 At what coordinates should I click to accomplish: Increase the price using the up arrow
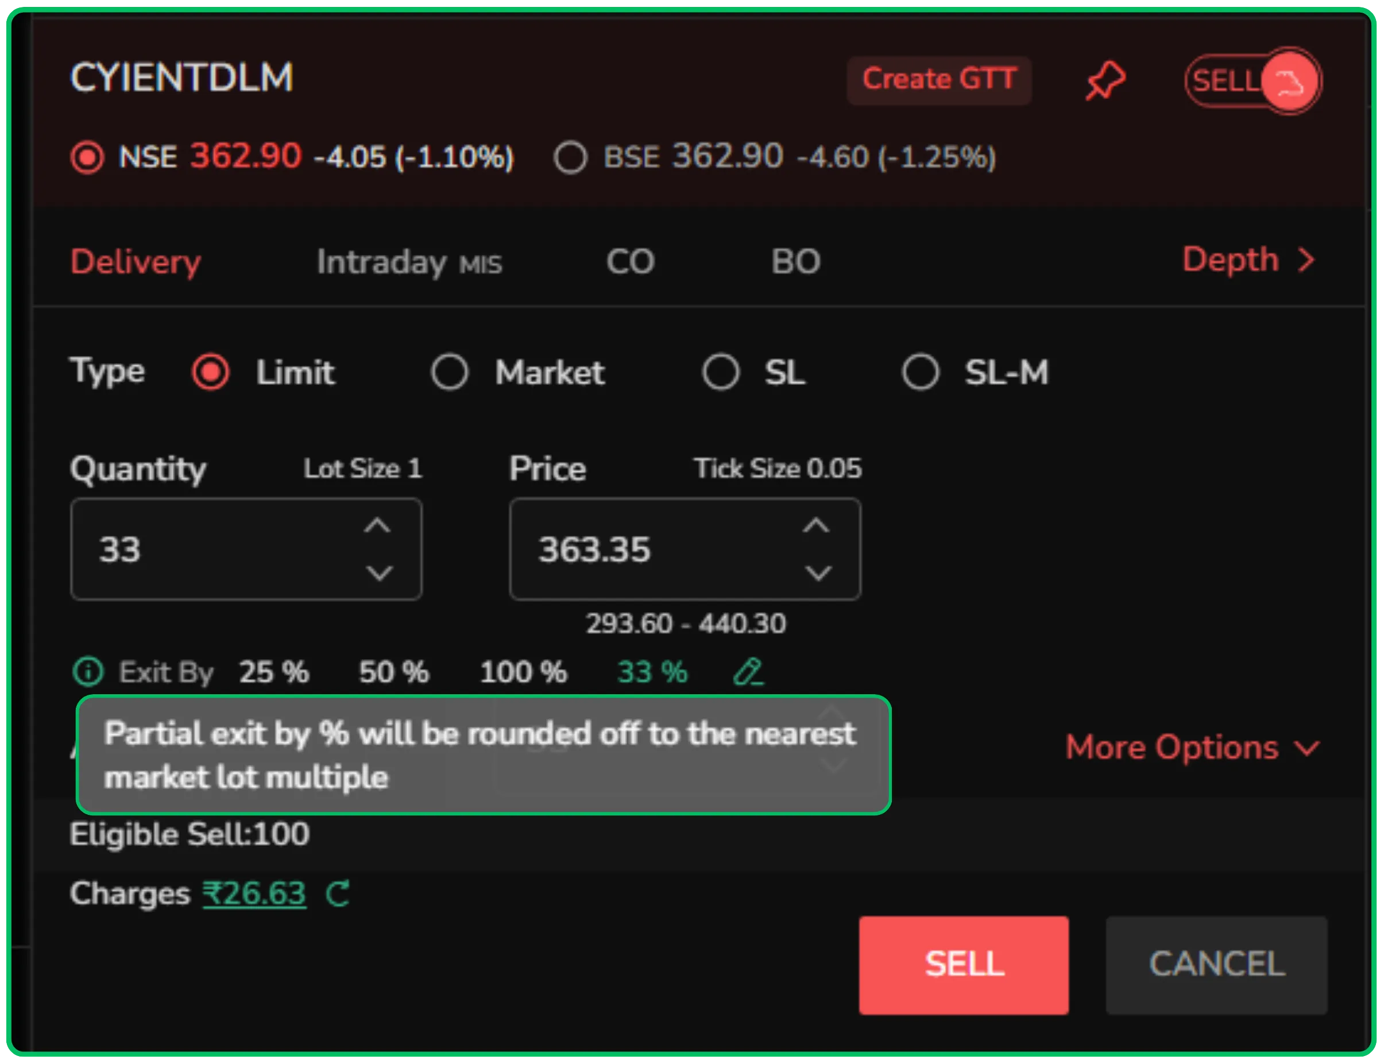click(817, 525)
